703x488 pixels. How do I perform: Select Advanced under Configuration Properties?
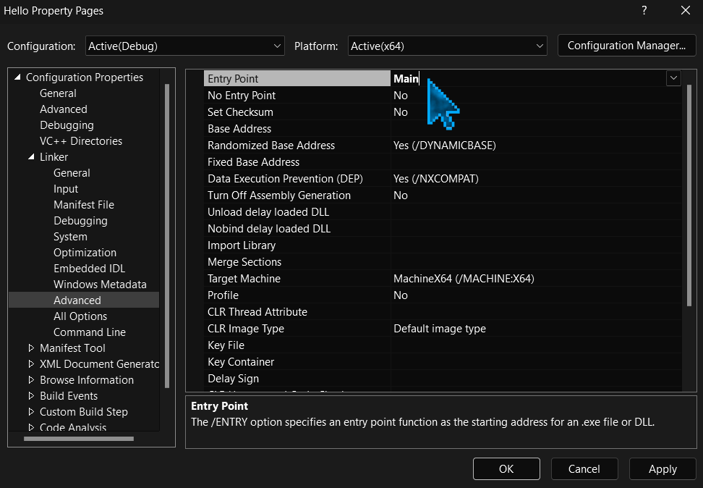(x=63, y=109)
